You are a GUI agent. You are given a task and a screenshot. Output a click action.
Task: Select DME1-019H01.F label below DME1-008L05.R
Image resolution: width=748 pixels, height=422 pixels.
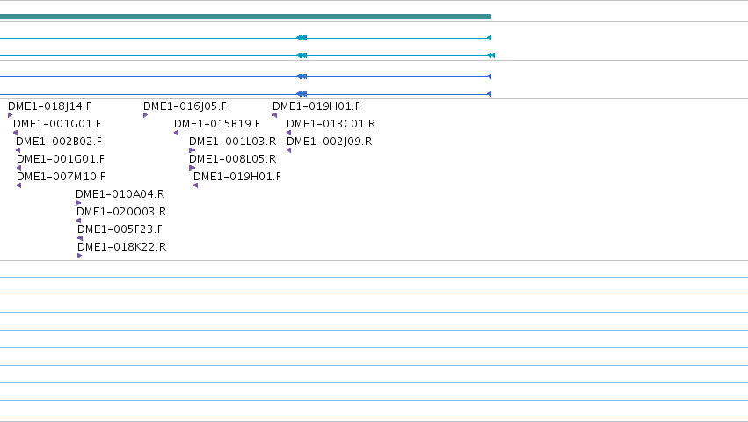point(237,177)
